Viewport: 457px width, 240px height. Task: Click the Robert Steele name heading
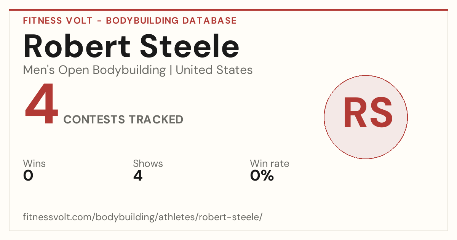pyautogui.click(x=131, y=47)
